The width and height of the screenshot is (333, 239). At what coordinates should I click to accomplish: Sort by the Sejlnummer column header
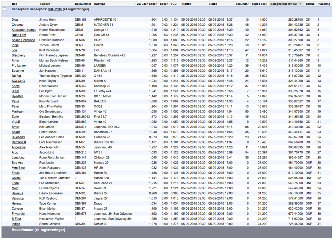pos(83,4)
